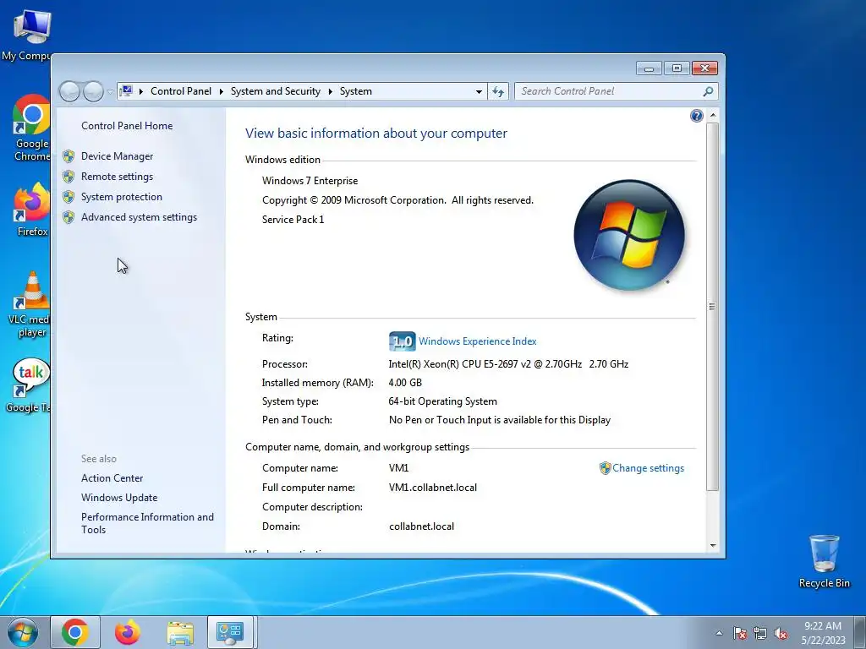Click Change settings for computer name
Image resolution: width=866 pixels, height=649 pixels.
click(648, 468)
